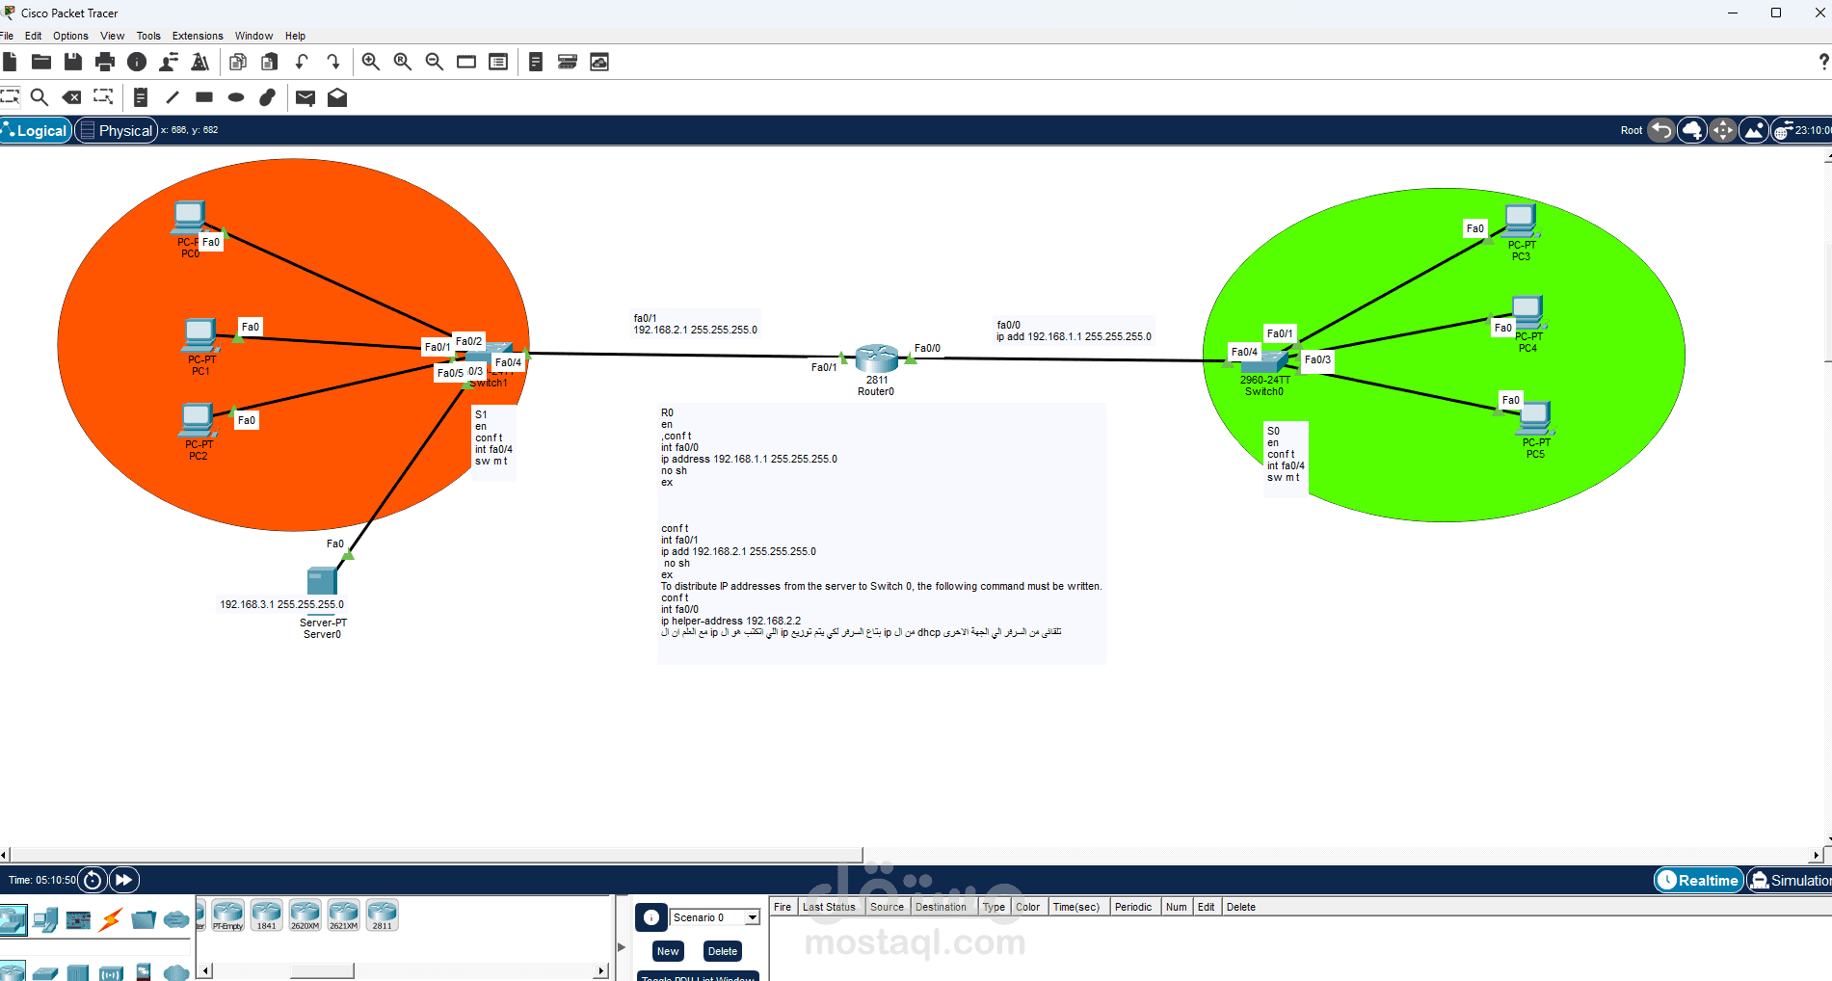Select the 2621XM router model
The image size is (1832, 981).
tap(343, 915)
